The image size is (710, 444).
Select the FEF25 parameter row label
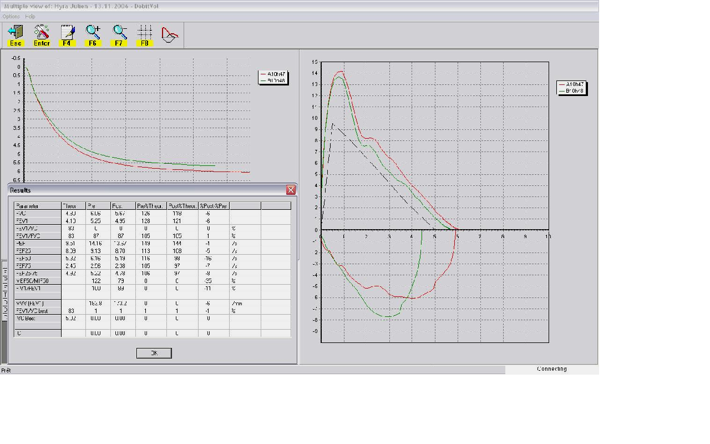[38, 251]
